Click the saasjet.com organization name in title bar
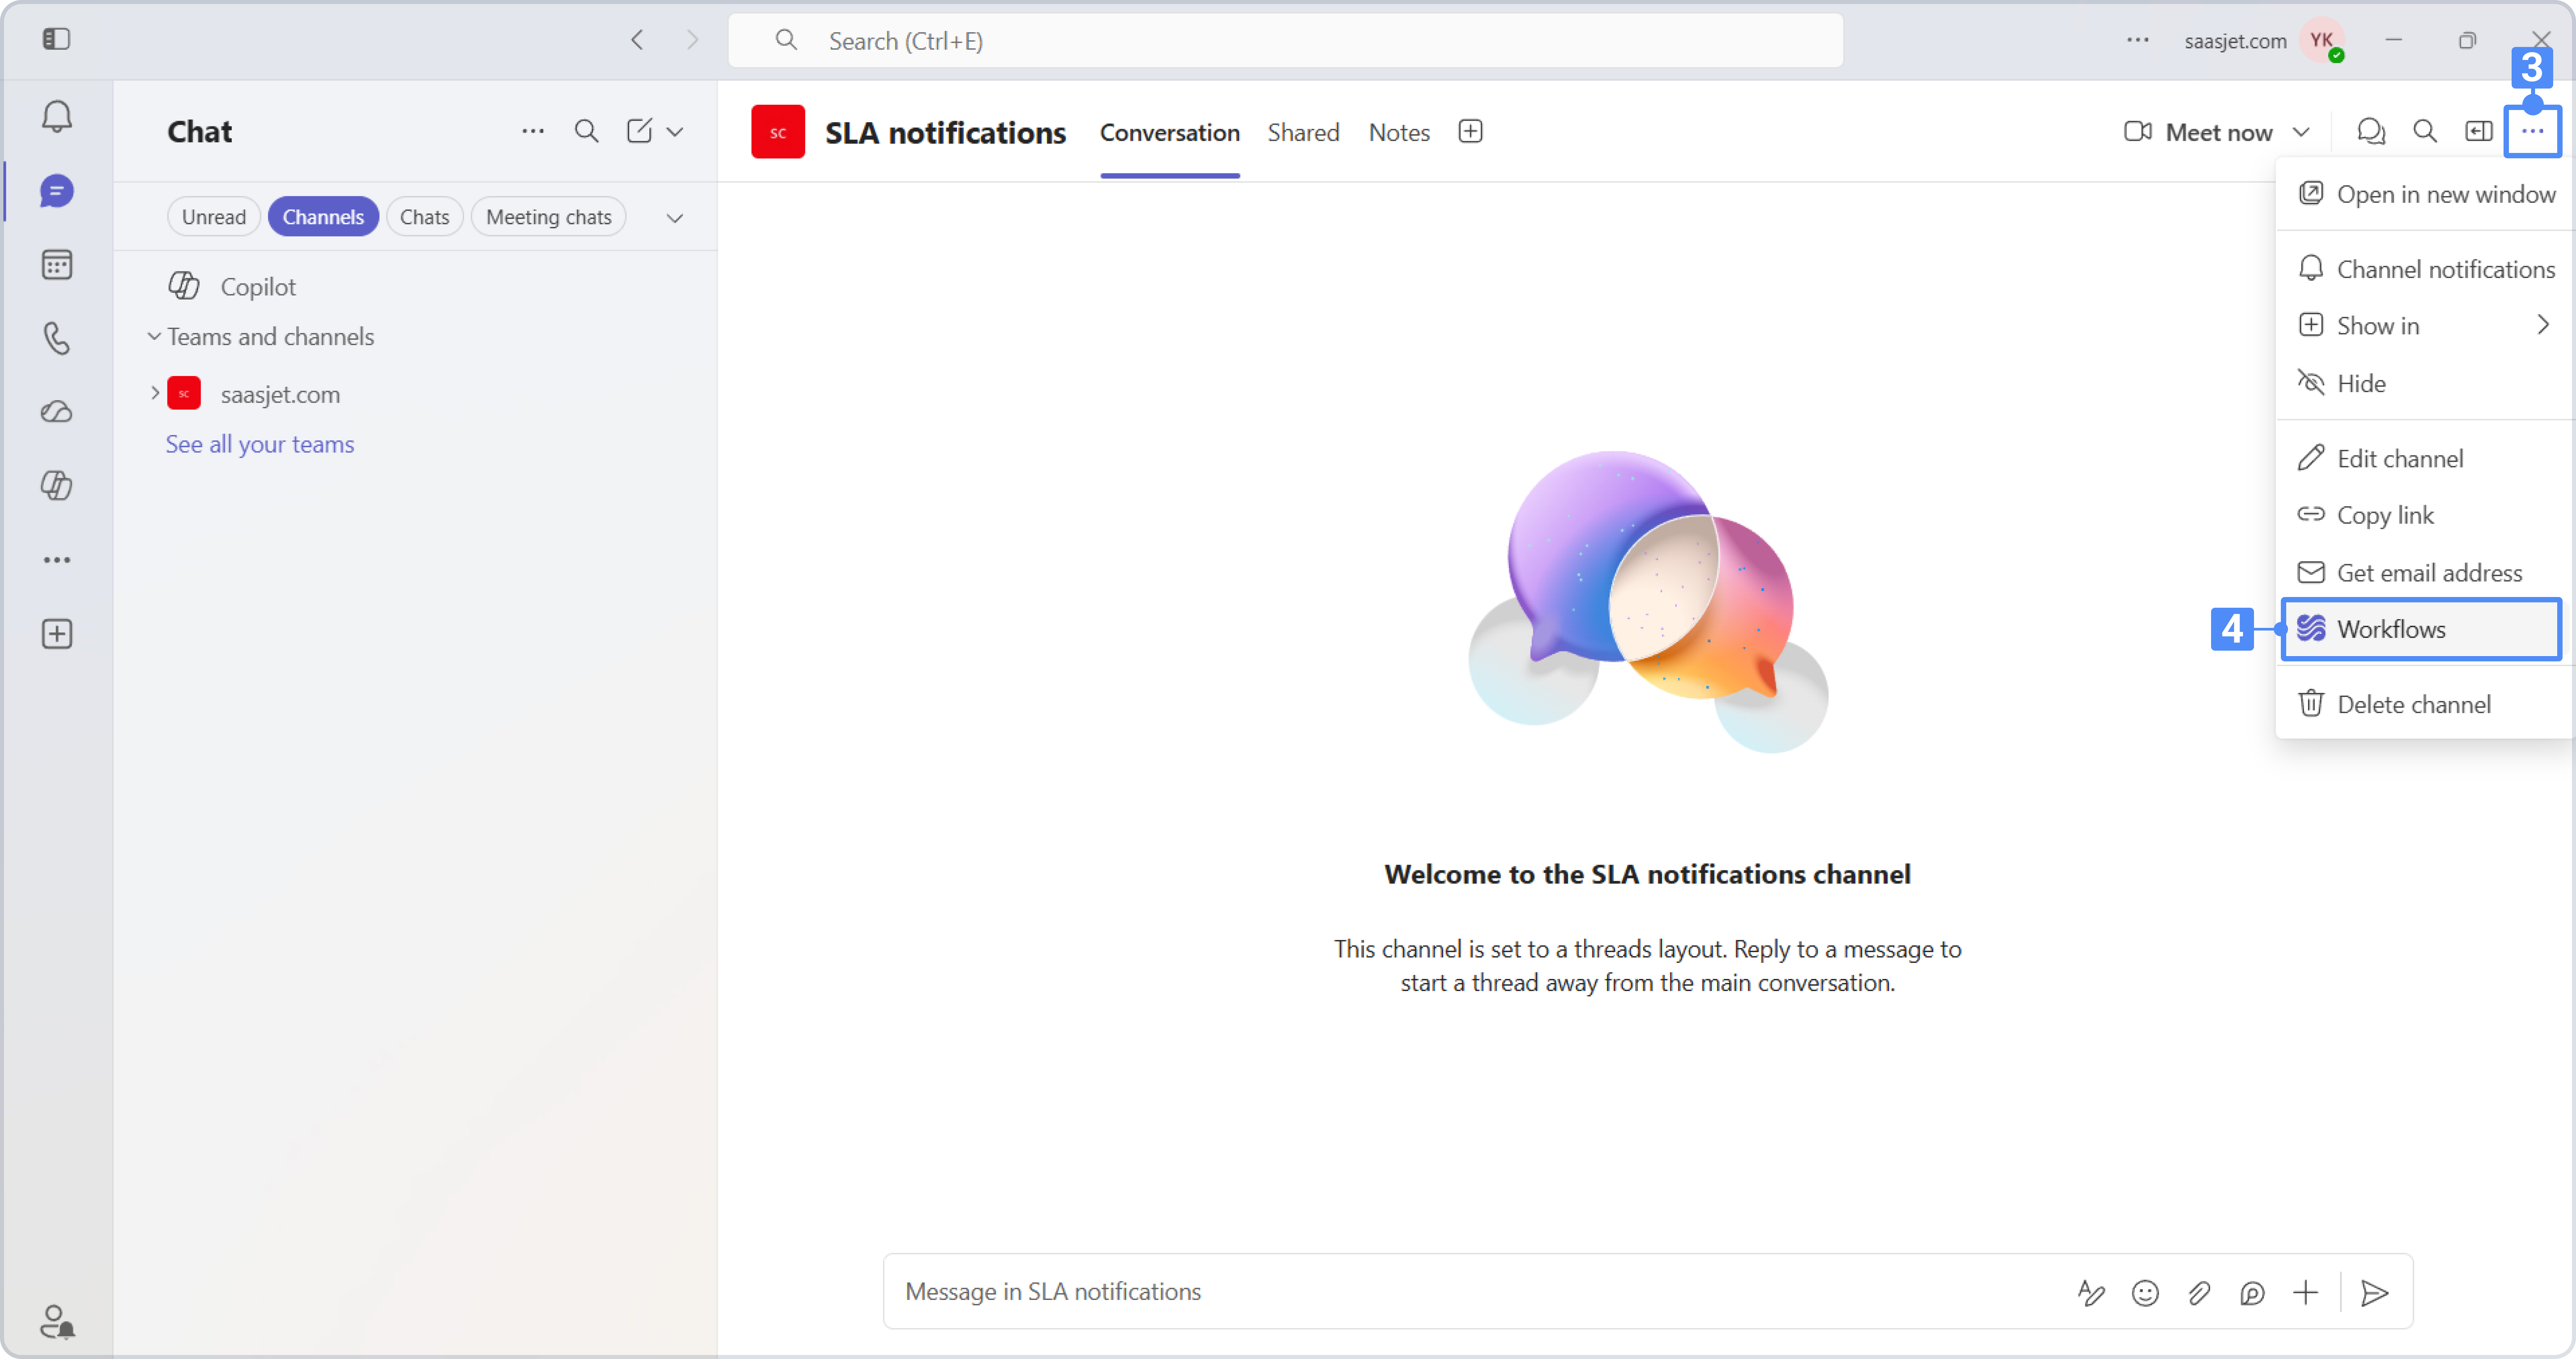Viewport: 2576px width, 1359px height. click(x=2235, y=41)
